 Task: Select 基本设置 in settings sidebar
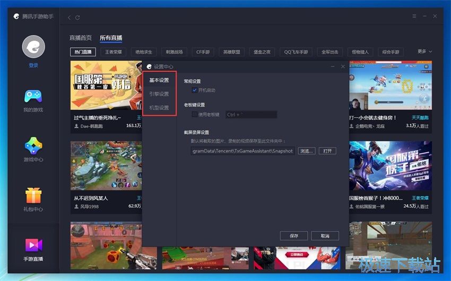point(159,80)
